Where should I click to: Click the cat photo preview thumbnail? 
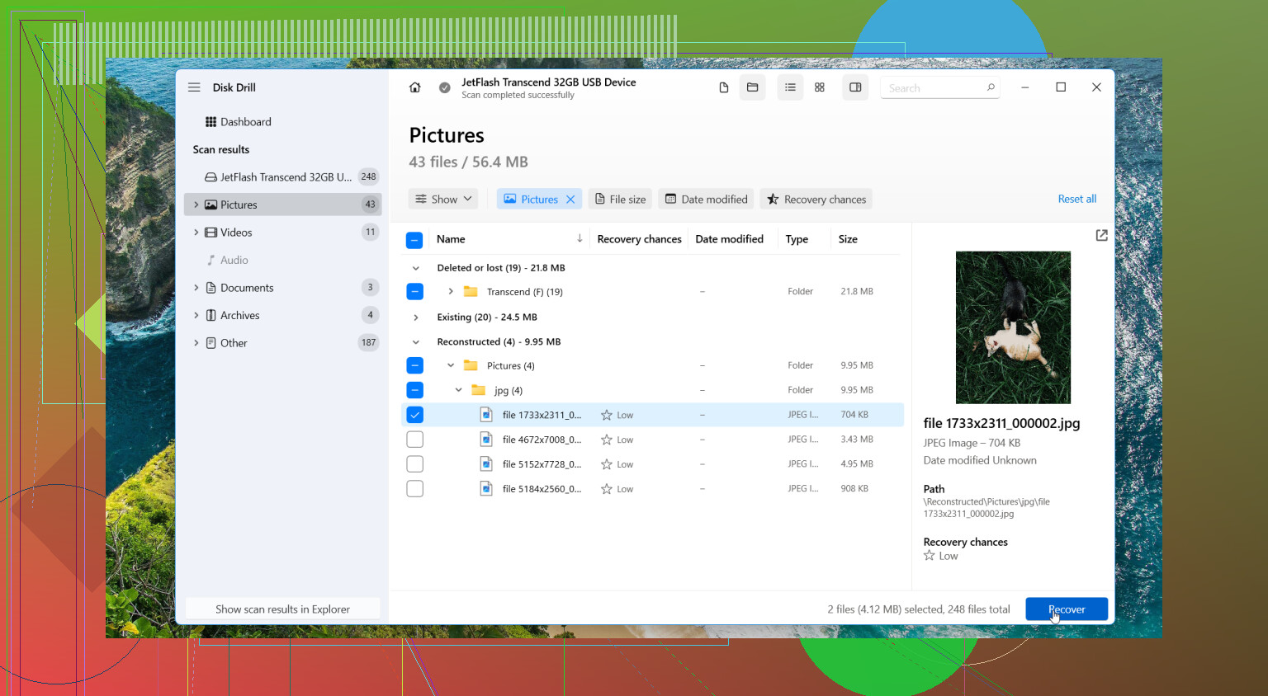(1013, 327)
